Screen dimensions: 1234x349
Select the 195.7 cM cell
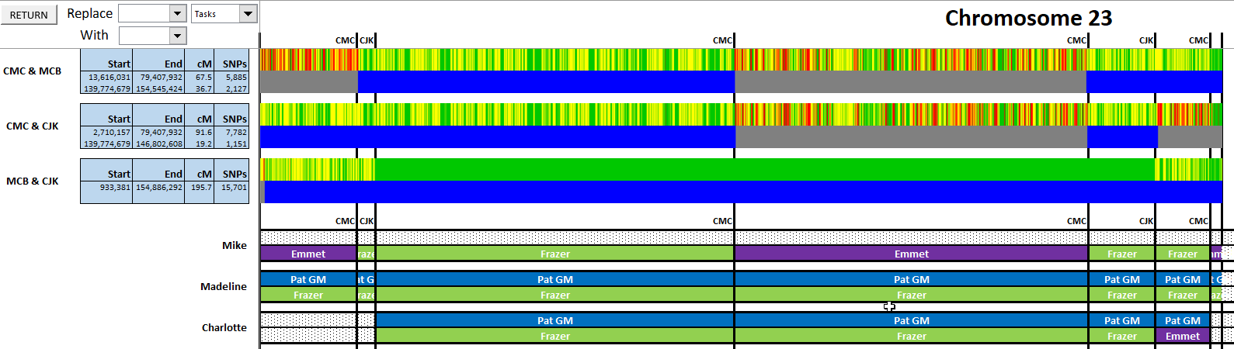[201, 188]
